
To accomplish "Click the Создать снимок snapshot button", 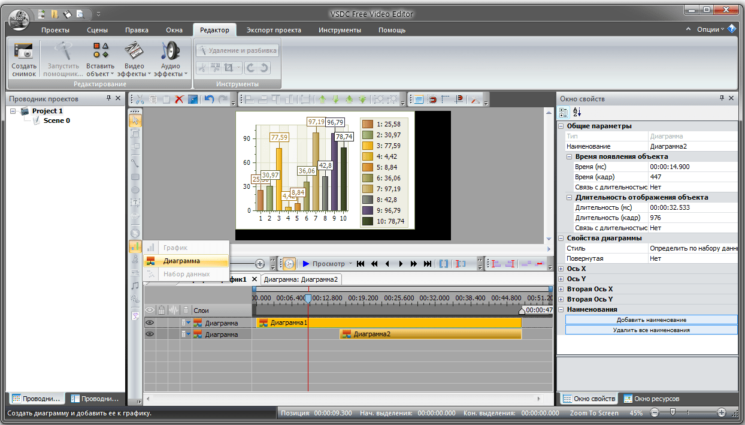I will (24, 59).
